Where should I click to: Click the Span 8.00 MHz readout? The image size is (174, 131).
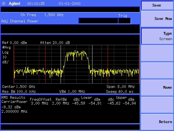[x=121, y=87]
